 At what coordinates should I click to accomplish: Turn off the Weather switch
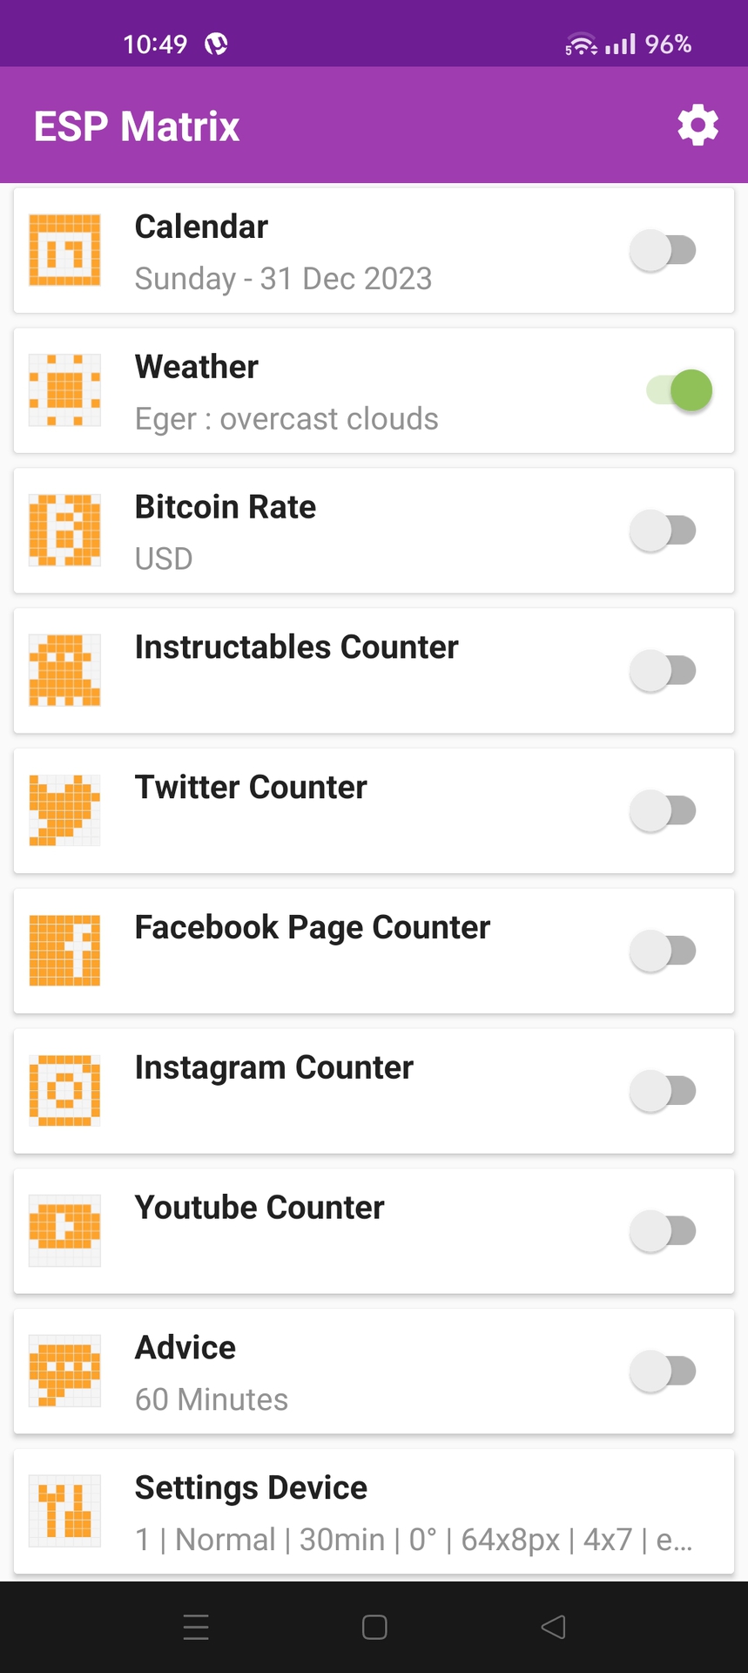[x=679, y=390]
